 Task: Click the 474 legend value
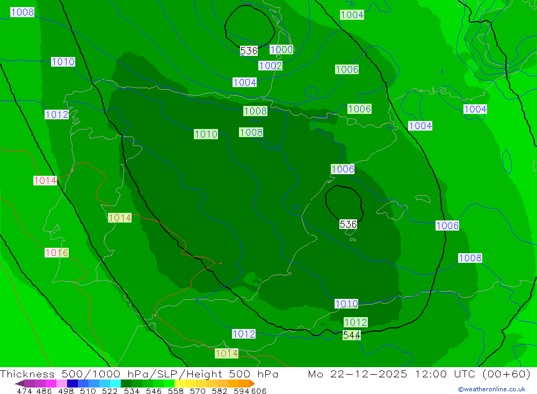pyautogui.click(x=24, y=391)
